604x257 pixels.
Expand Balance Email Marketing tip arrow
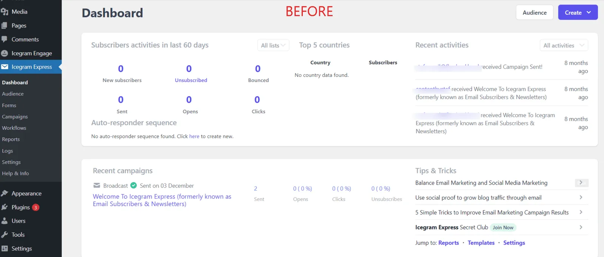pyautogui.click(x=581, y=183)
